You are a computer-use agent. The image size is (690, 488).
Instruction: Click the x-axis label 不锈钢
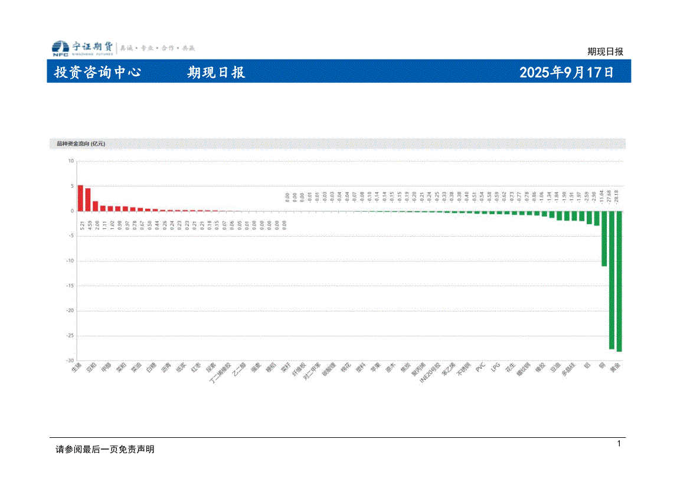(x=463, y=369)
